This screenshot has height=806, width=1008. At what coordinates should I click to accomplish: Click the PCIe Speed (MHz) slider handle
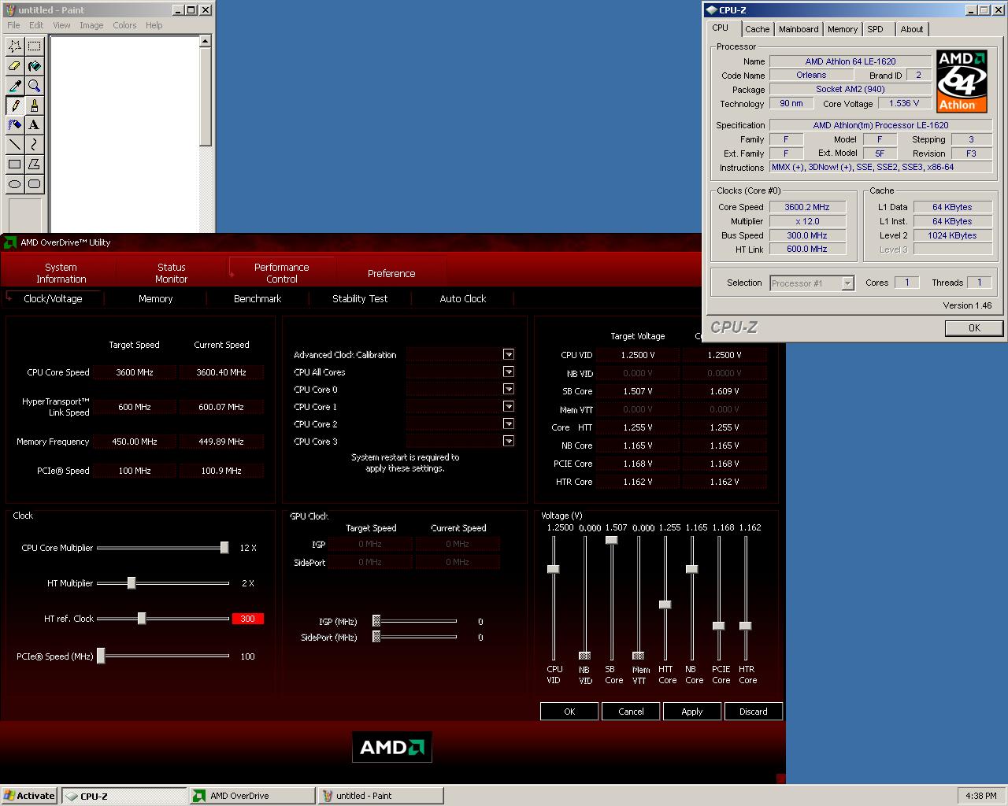pos(101,656)
